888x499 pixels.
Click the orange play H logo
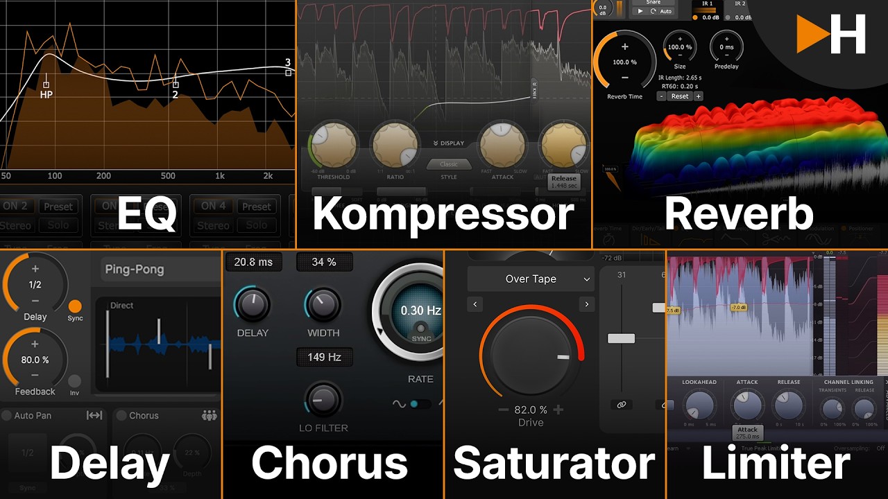(831, 34)
